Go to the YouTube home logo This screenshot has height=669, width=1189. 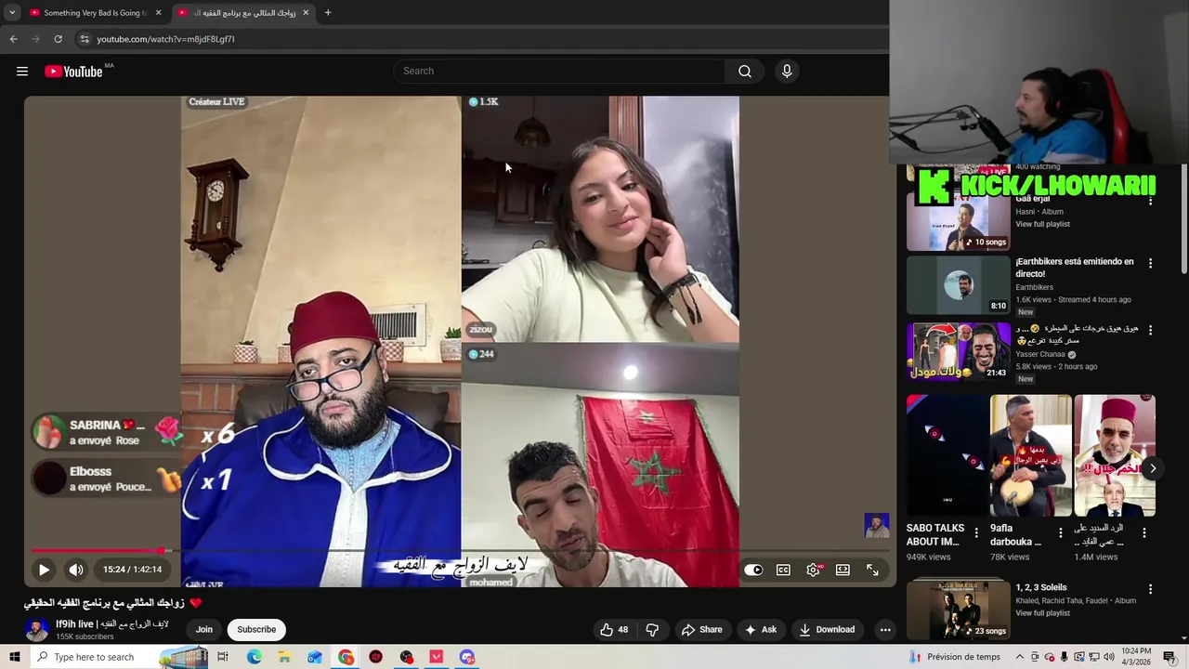(x=73, y=72)
